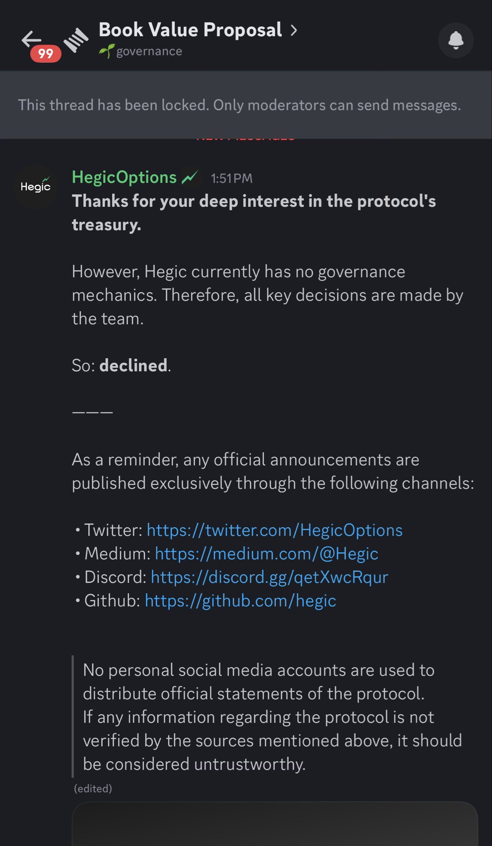Expand thread details via the title chevron
This screenshot has height=846, width=492.
click(x=294, y=30)
